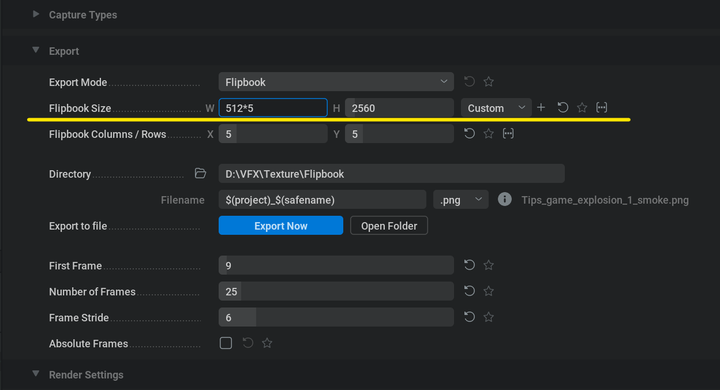Reset the First Frame value

point(470,265)
